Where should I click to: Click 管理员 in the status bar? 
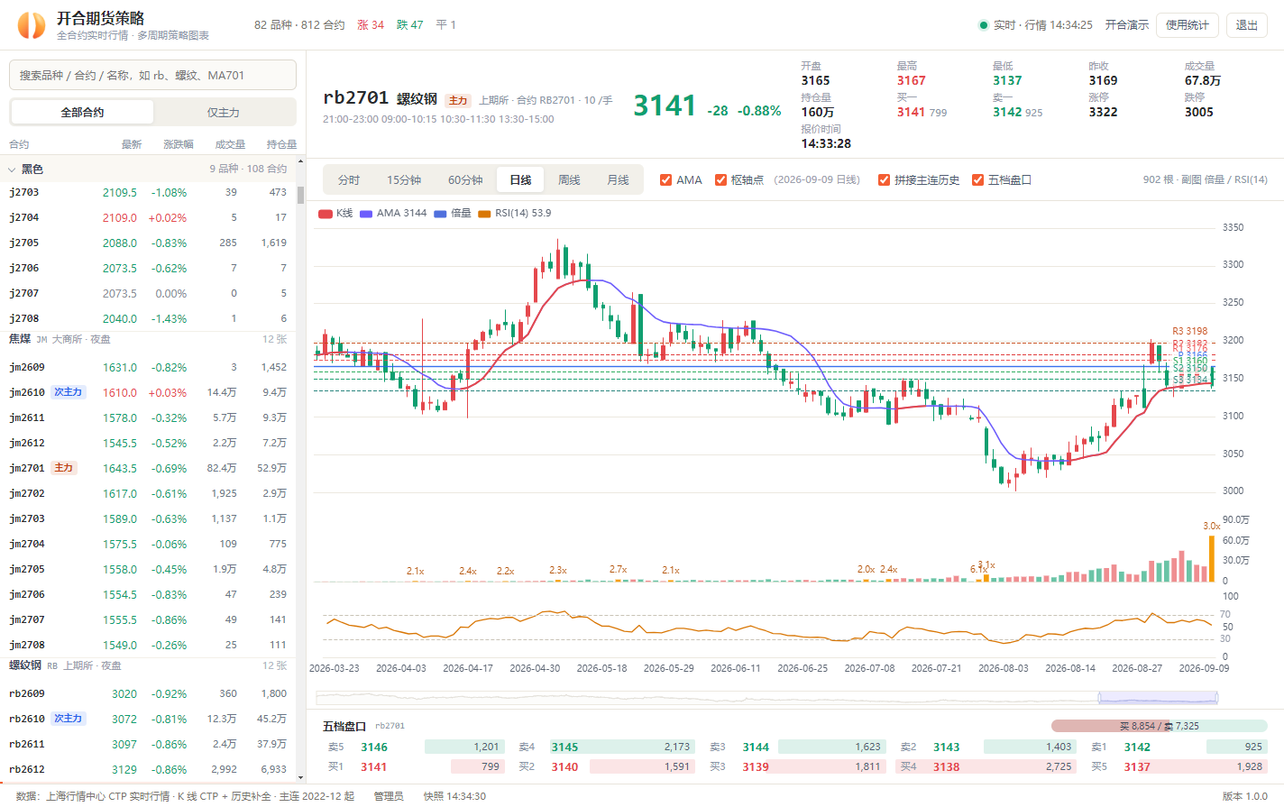pyautogui.click(x=389, y=796)
